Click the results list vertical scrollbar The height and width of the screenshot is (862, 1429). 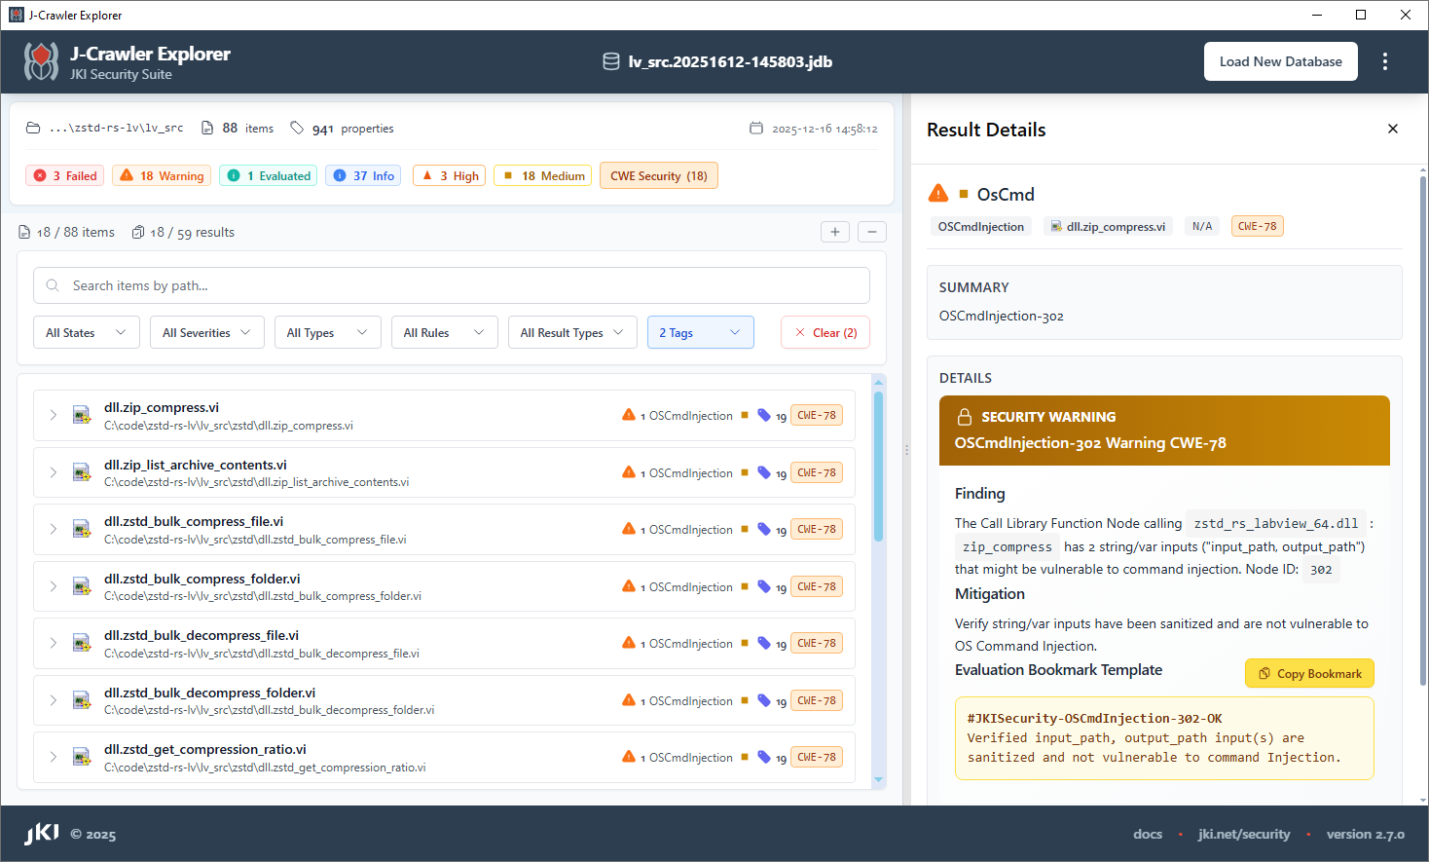tap(879, 468)
